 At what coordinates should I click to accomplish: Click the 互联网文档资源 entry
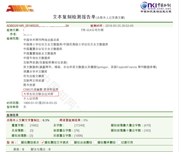pyautogui.click(x=34, y=80)
